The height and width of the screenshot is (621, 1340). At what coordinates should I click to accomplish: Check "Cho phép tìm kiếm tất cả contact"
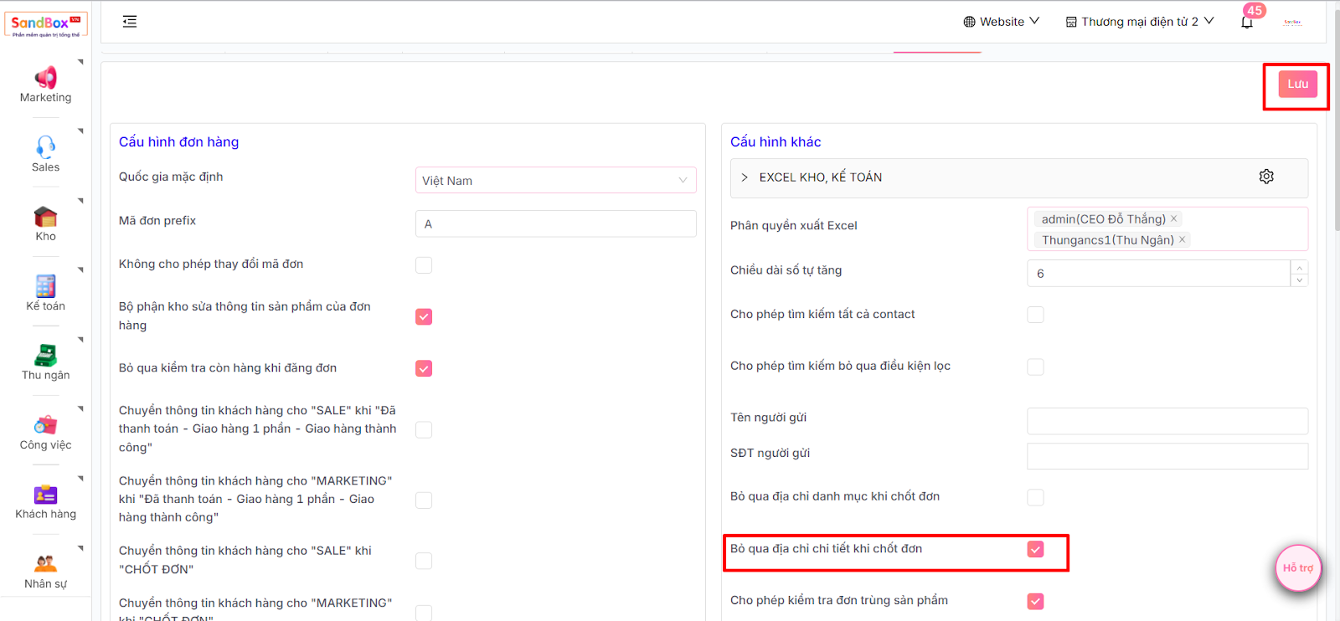click(x=1036, y=315)
